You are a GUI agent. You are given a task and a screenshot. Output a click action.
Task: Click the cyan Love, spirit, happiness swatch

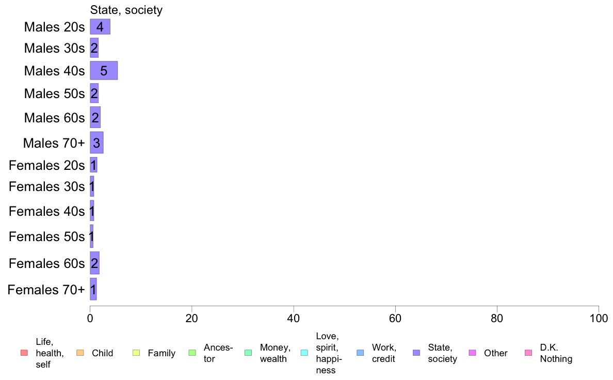point(304,353)
